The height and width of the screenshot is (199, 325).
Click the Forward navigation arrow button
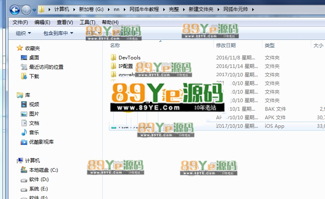point(26,10)
